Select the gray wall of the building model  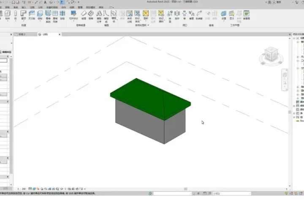tap(140, 121)
